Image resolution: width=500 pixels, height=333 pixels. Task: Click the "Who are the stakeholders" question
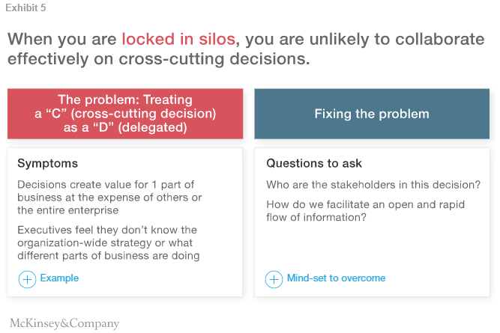click(x=373, y=185)
